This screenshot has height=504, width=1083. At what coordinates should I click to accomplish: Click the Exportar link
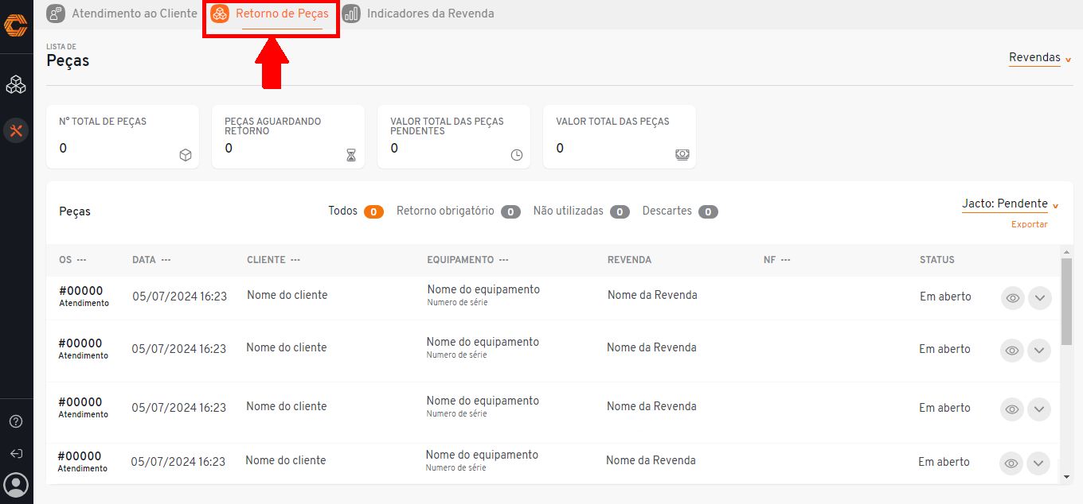pyautogui.click(x=1030, y=225)
